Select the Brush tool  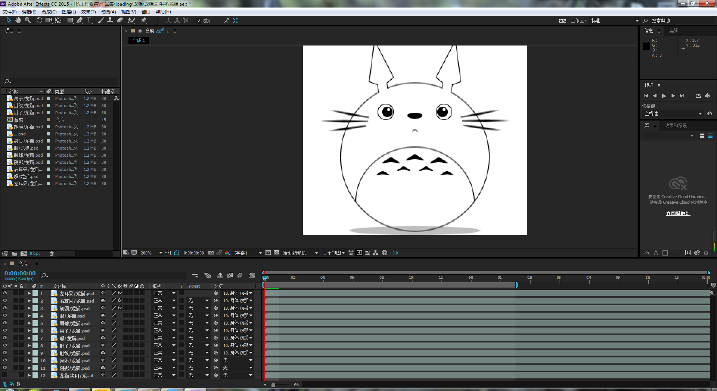(x=101, y=21)
